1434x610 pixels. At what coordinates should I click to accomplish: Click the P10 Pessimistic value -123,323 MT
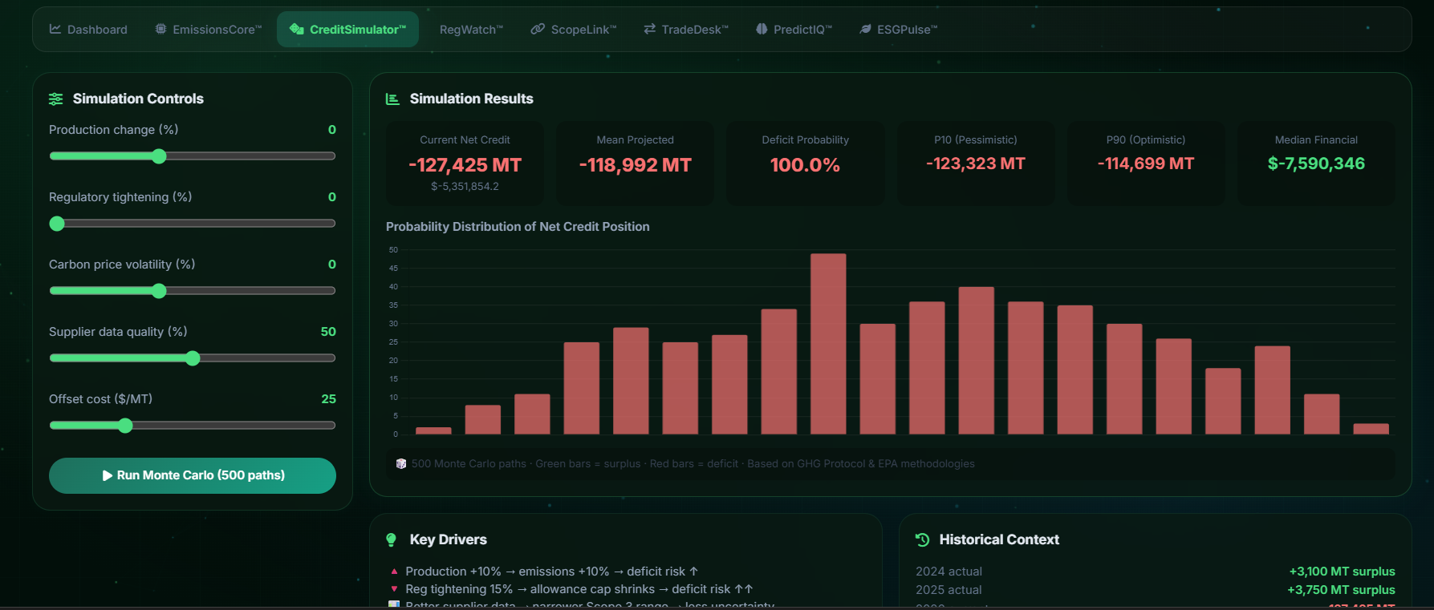point(976,164)
